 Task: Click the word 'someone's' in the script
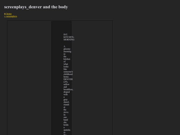68,72
